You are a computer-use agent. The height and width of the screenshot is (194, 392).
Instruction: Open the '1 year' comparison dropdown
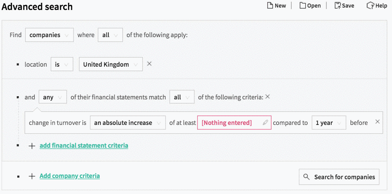click(x=329, y=123)
